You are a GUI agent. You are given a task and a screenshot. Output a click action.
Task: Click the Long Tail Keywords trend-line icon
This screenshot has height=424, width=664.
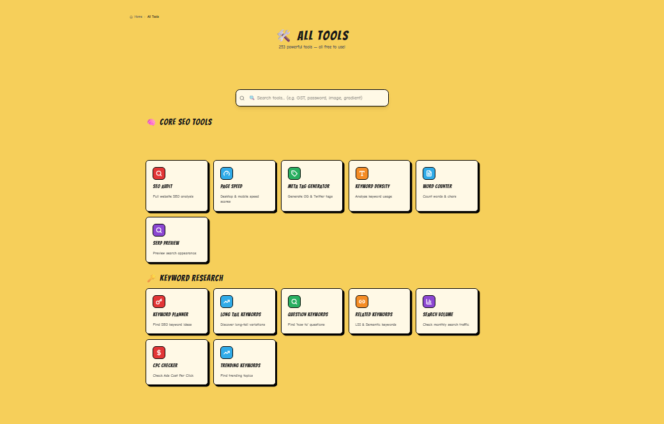coord(226,301)
